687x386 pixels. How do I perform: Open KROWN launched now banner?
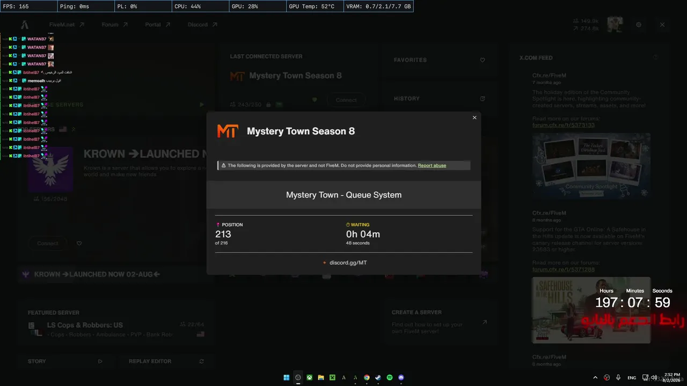pos(115,274)
